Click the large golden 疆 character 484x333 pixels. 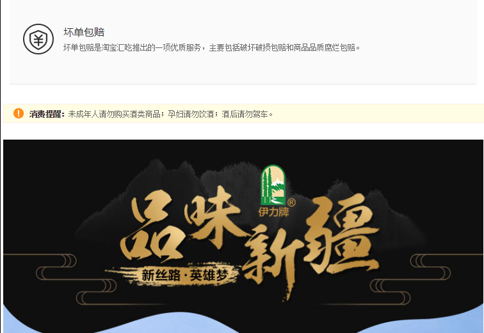click(x=343, y=234)
